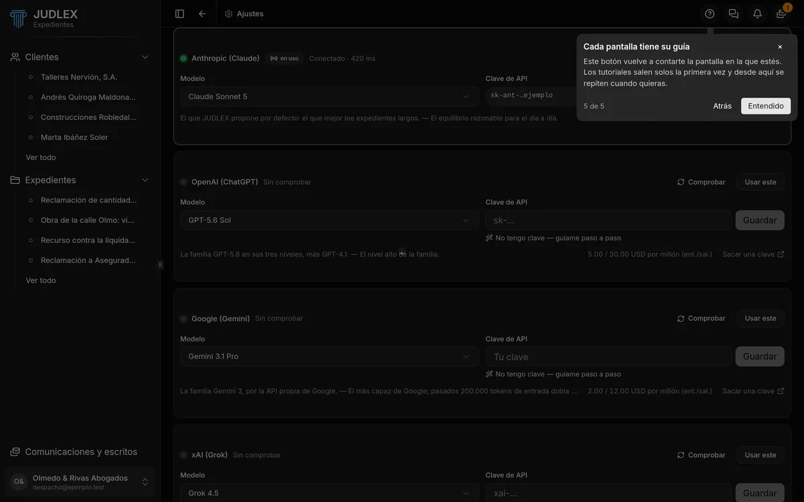Collapse the Clientes section
The image size is (804, 502).
coord(145,57)
